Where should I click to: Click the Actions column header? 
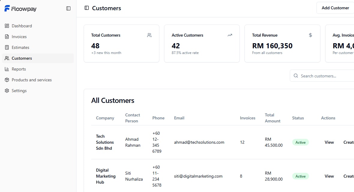(x=328, y=118)
